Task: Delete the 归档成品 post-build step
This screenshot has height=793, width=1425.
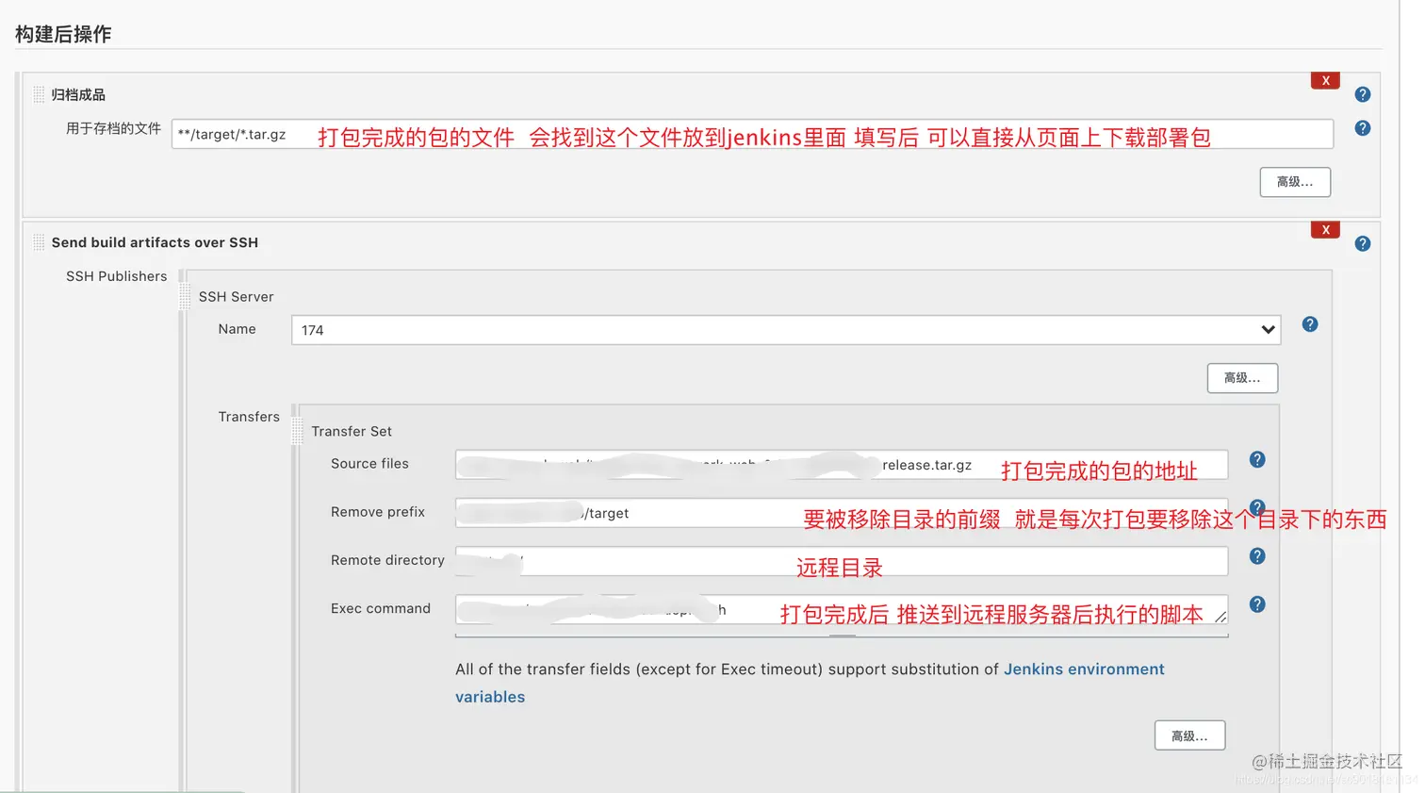Action: point(1325,80)
